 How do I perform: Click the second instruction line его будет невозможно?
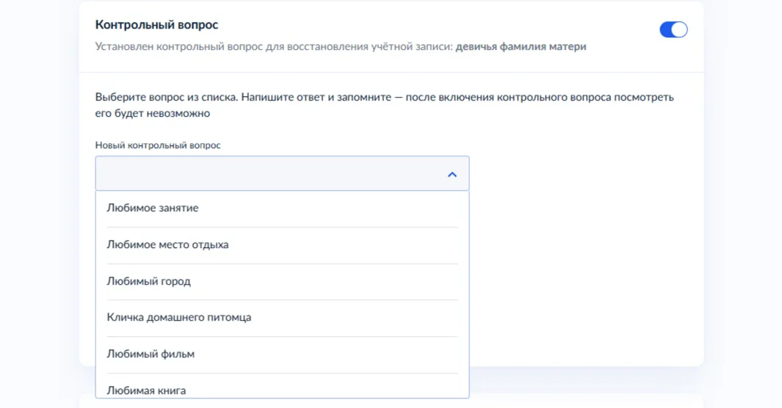(x=152, y=114)
